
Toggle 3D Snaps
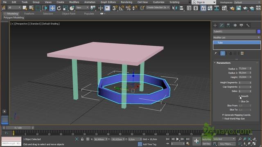[115, 8]
